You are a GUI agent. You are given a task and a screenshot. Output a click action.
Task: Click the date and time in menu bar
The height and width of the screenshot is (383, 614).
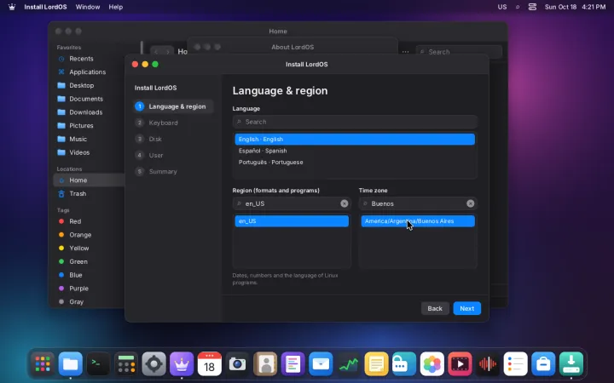(x=575, y=7)
